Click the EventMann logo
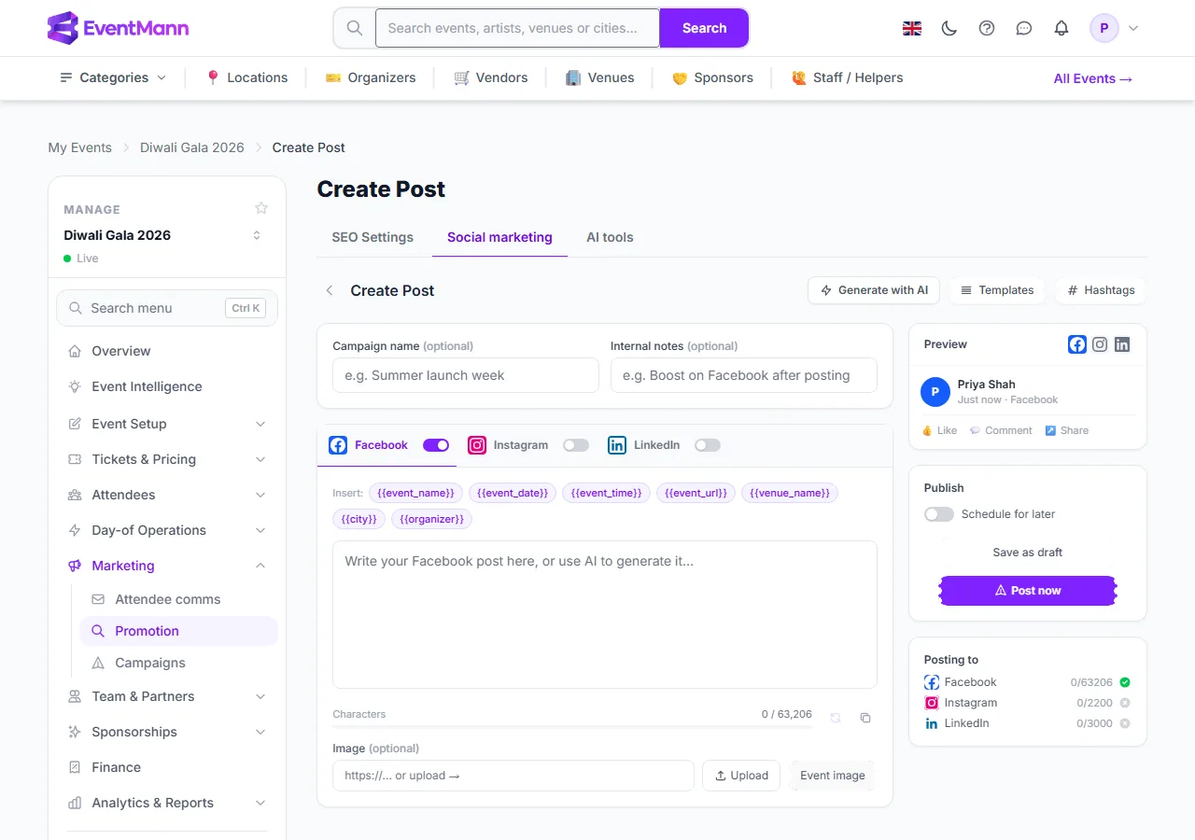1195x840 pixels. tap(118, 28)
